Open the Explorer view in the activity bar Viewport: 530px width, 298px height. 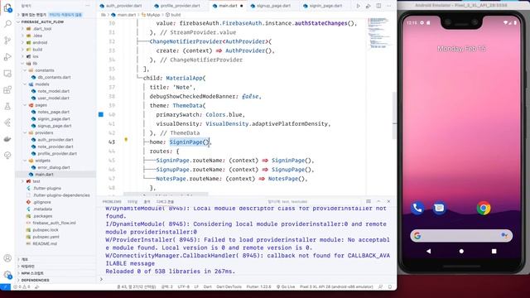(7, 7)
